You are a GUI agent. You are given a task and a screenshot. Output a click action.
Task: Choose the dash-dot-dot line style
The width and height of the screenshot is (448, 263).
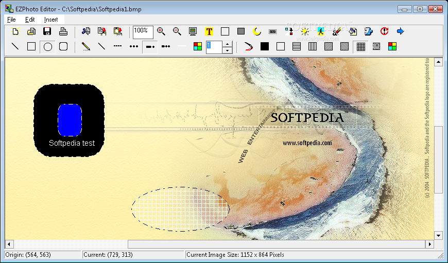(x=166, y=46)
